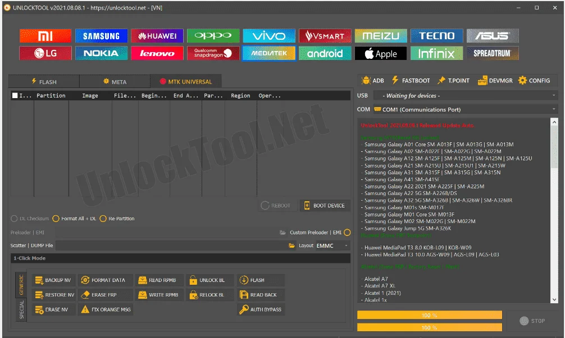565x338 pixels.
Task: Click the Partition column header
Action: point(51,96)
